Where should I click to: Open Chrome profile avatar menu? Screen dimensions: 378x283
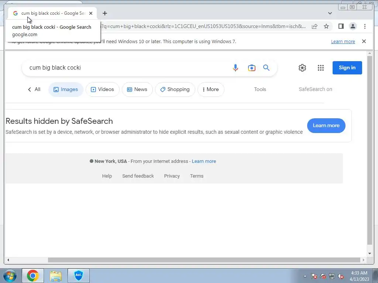pyautogui.click(x=353, y=26)
